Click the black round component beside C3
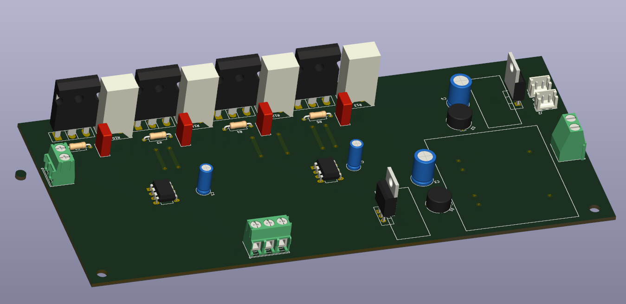This screenshot has height=304, width=626. click(x=439, y=199)
